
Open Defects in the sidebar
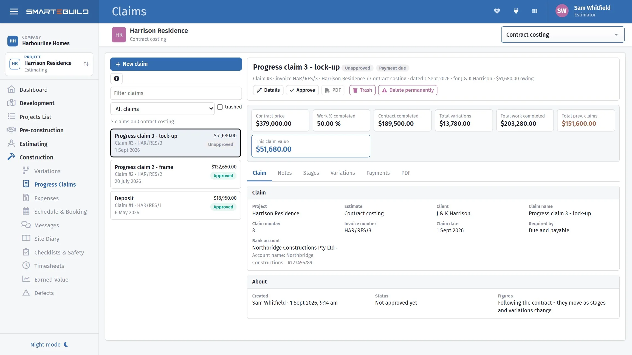coord(44,293)
